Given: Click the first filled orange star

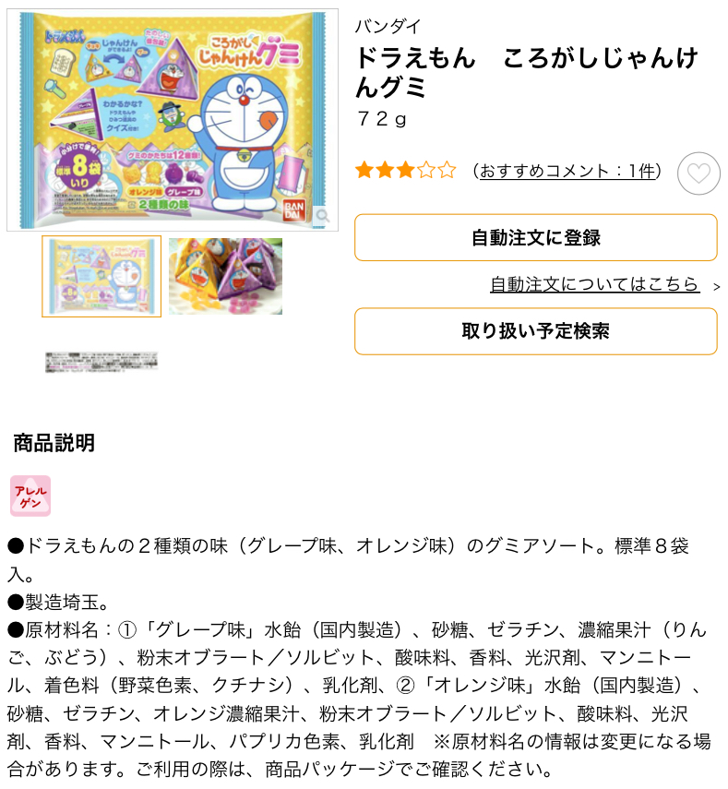Looking at the screenshot, I should [364, 171].
